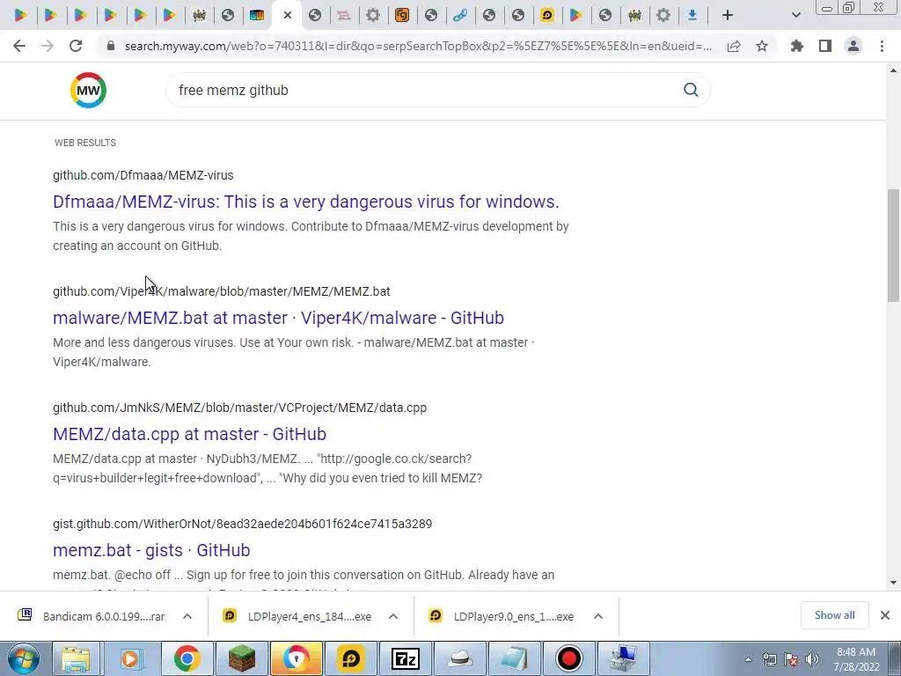Open the notepad taskbar icon
Screen dimensions: 901x676
point(514,658)
